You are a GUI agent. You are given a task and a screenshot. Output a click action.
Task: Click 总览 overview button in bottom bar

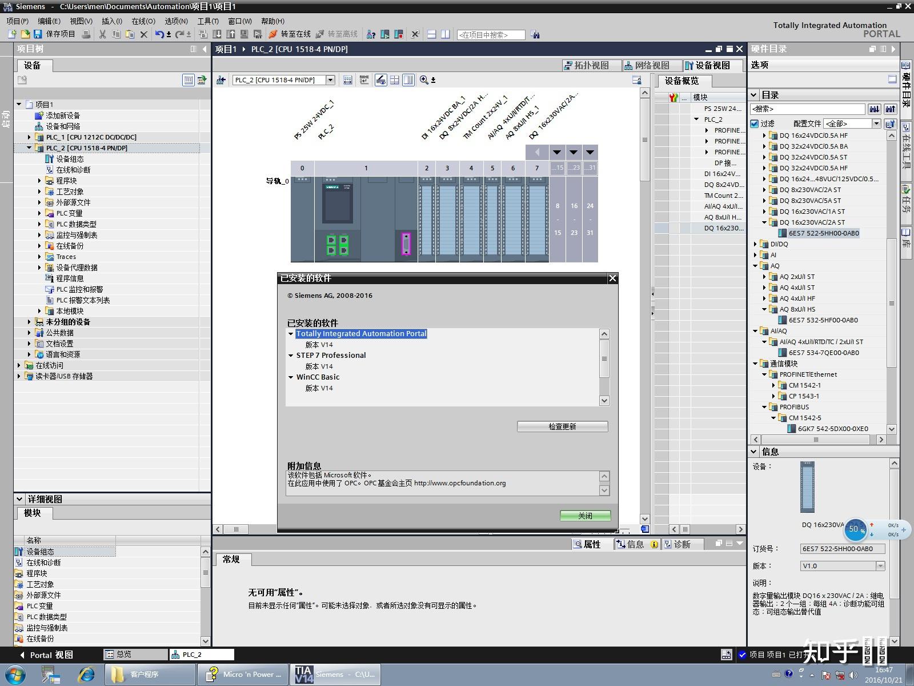[x=135, y=655]
